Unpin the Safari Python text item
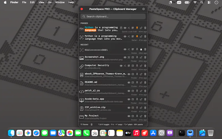The height and width of the screenshot is (139, 222). pos(137,36)
